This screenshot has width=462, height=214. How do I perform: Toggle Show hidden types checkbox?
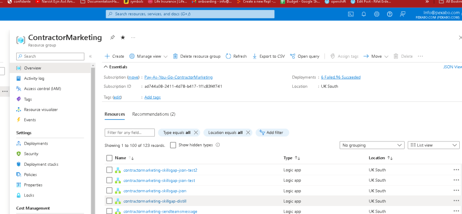(x=173, y=145)
